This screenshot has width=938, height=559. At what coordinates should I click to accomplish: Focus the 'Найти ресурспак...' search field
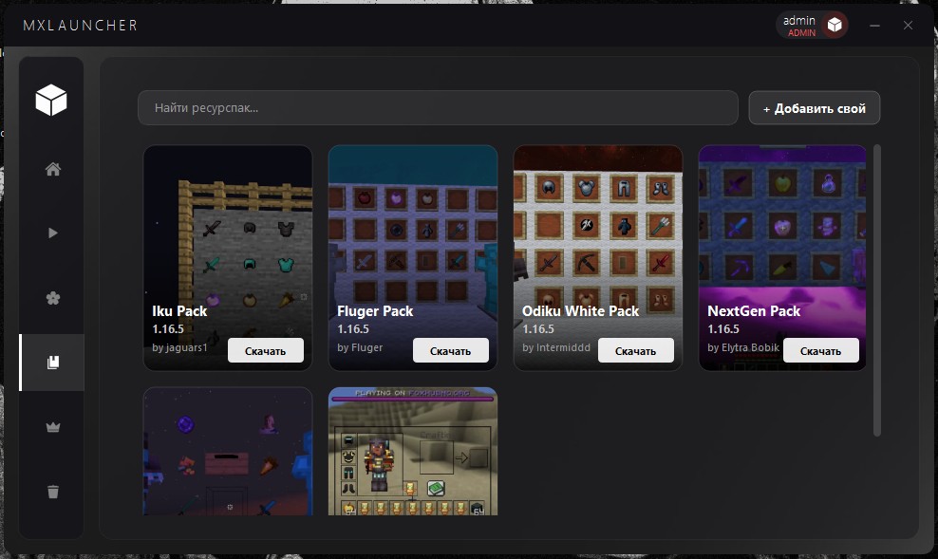[437, 108]
